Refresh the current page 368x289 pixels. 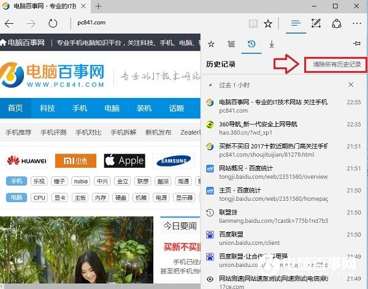[53, 23]
